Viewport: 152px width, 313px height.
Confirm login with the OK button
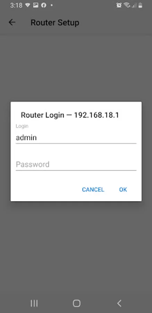click(x=123, y=190)
